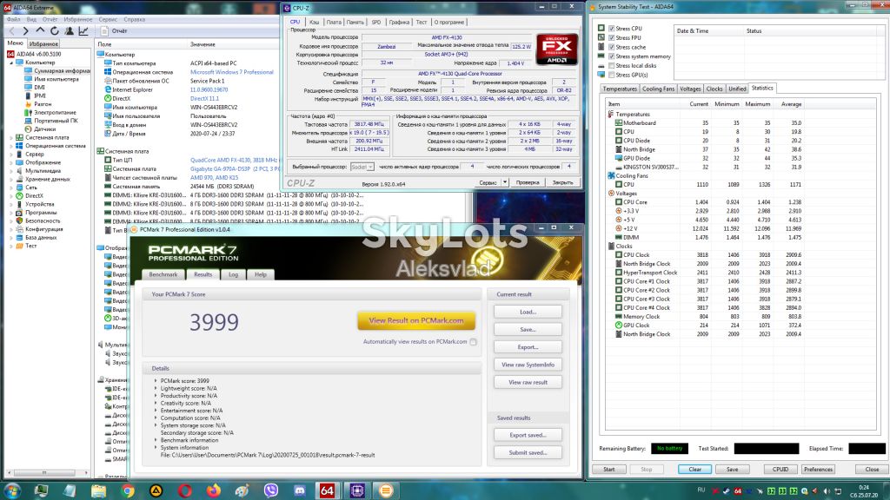Click the refresh icon in AIDA64 toolbar
The width and height of the screenshot is (890, 500).
click(55, 31)
